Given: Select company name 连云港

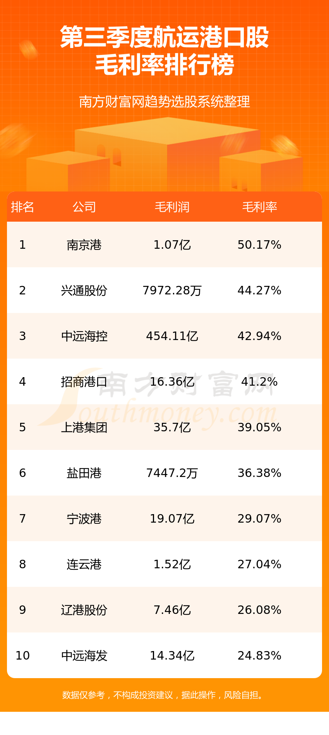Looking at the screenshot, I should click(x=84, y=564).
